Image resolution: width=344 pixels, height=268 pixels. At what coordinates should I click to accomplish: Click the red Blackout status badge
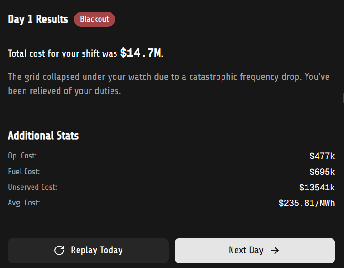coord(95,20)
